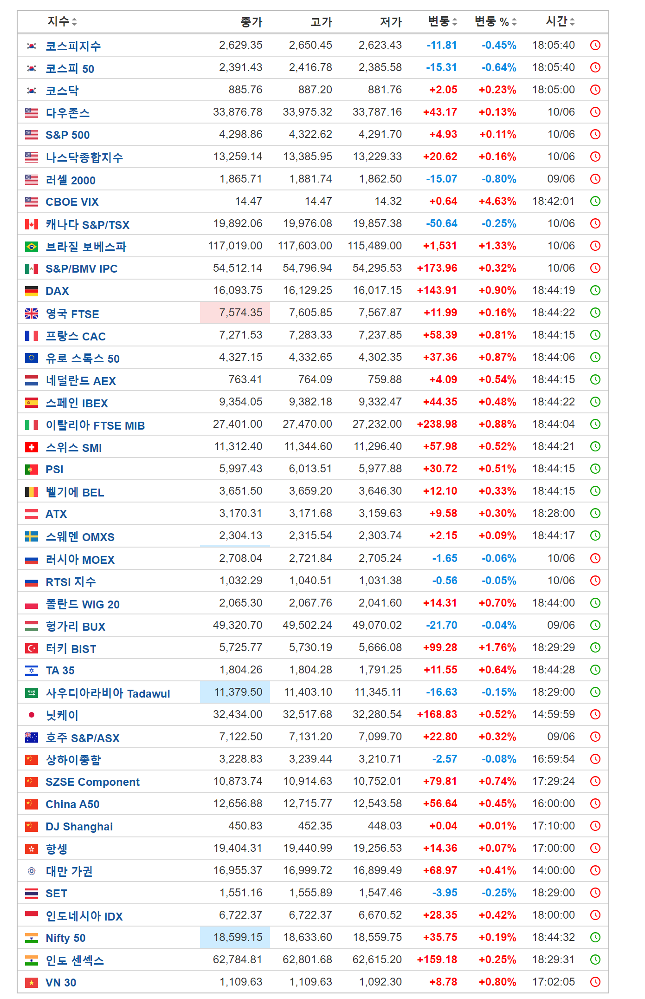Click the clock icon in the VN 30 row
This screenshot has height=999, width=645.
click(595, 982)
